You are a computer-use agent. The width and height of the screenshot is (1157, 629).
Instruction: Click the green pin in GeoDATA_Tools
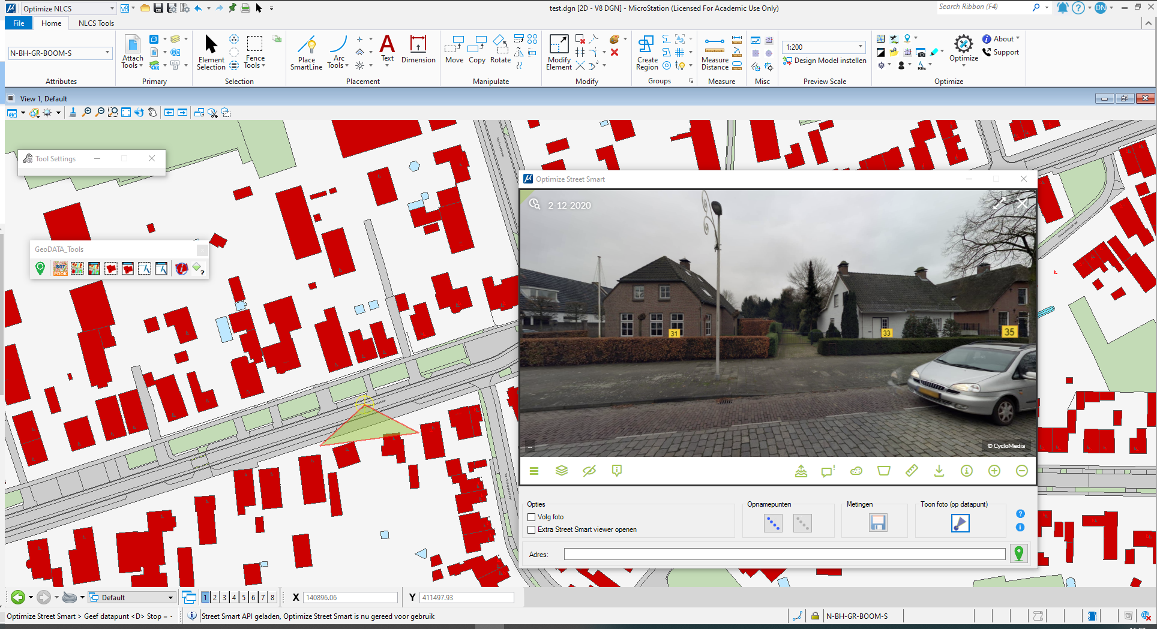click(x=40, y=269)
